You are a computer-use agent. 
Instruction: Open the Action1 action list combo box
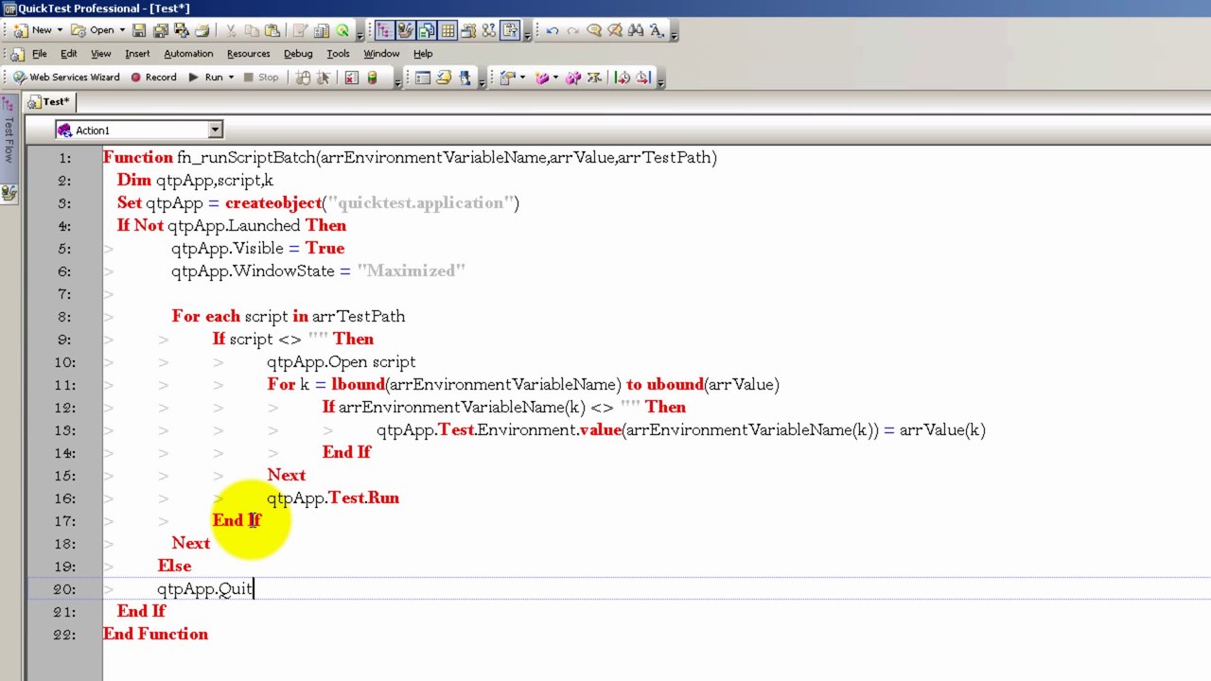pos(138,131)
